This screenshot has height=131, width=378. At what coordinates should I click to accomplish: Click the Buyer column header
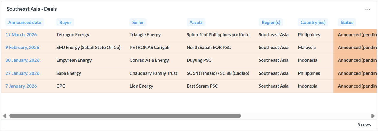pyautogui.click(x=65, y=22)
